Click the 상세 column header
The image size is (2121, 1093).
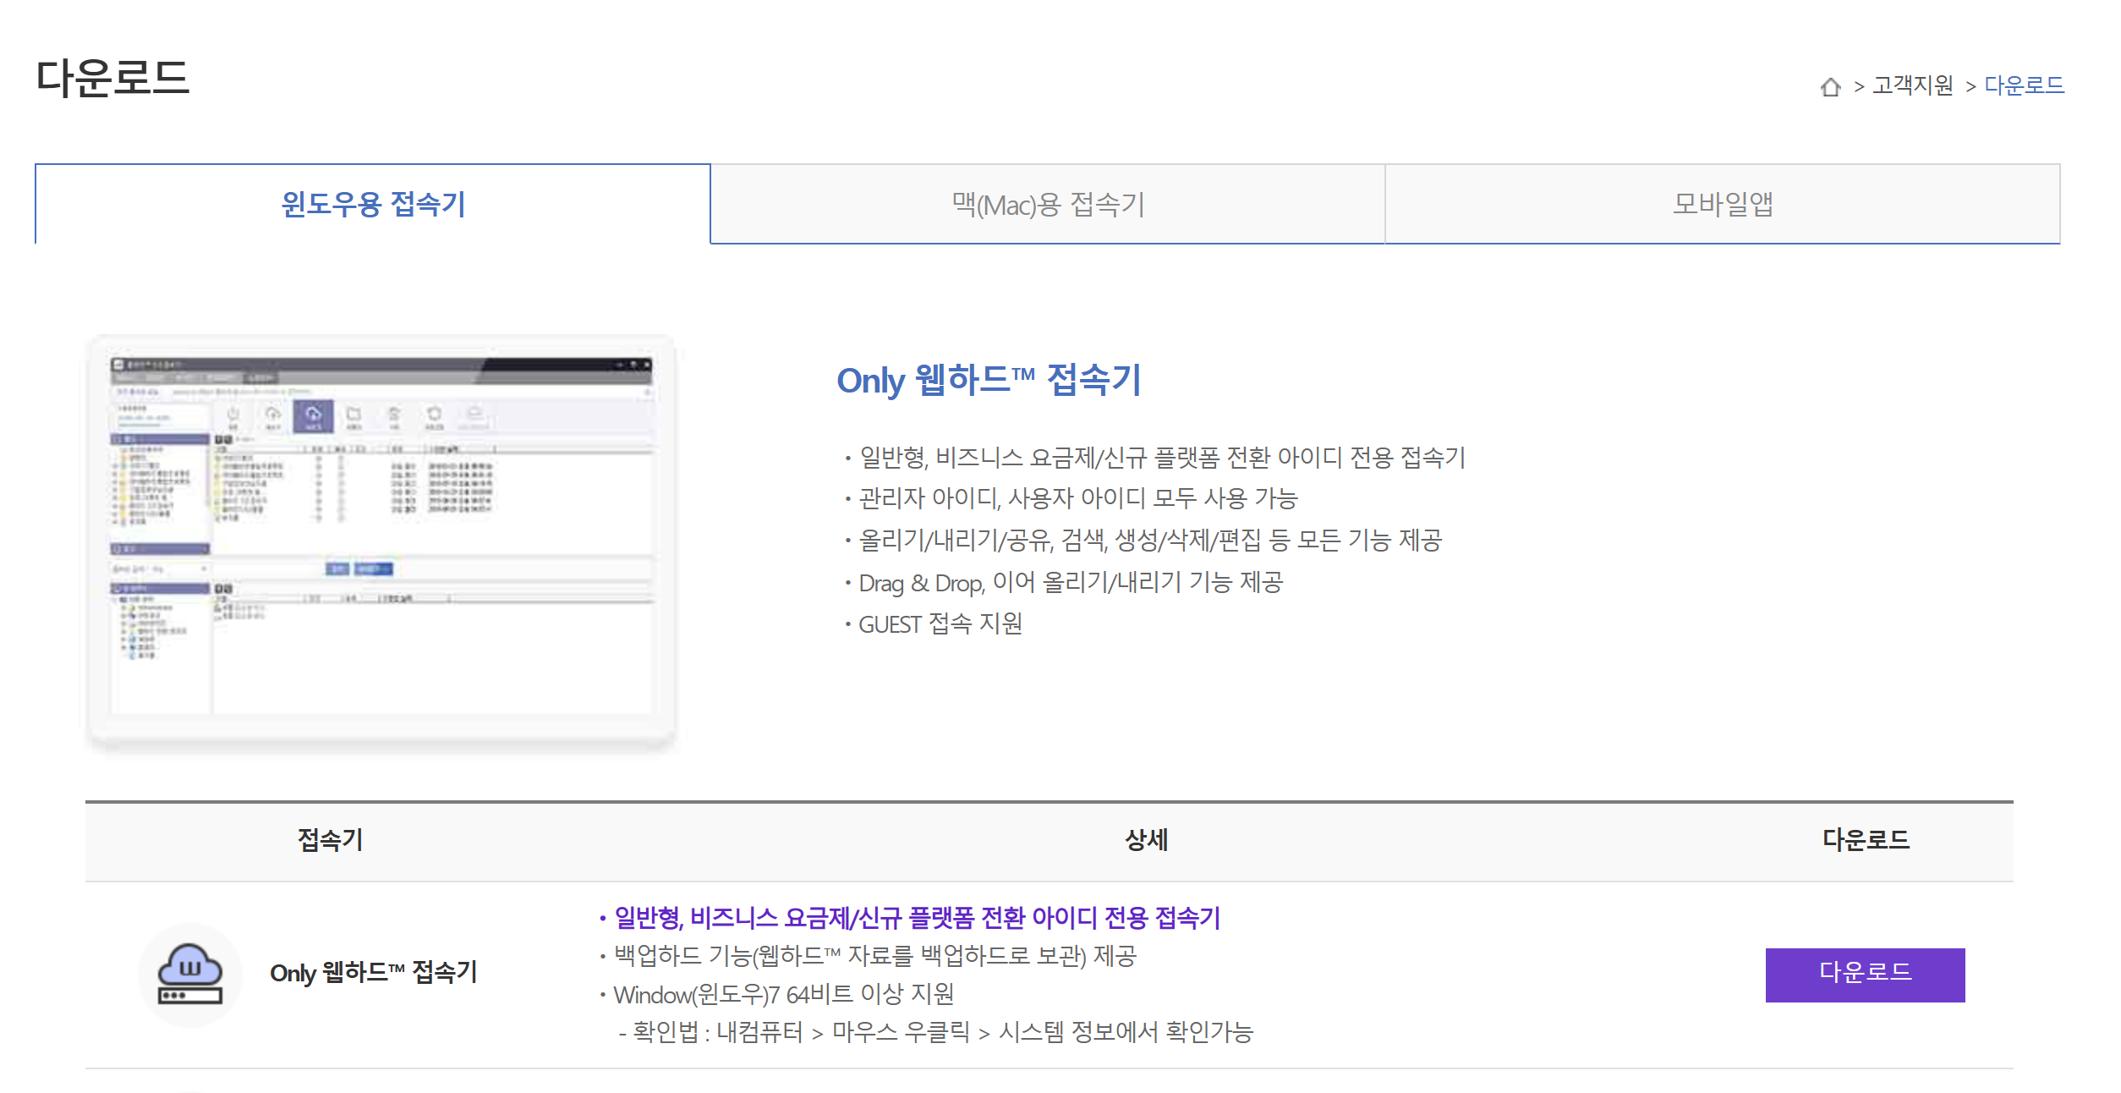(x=1146, y=840)
